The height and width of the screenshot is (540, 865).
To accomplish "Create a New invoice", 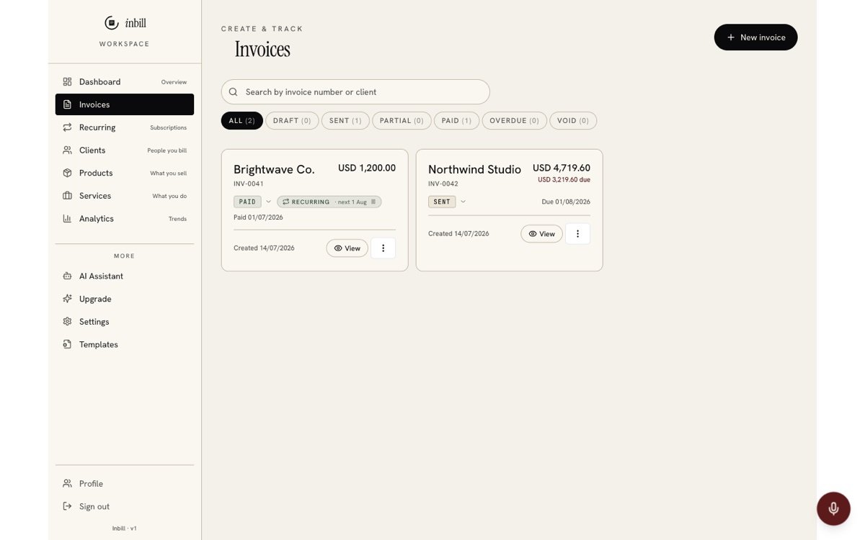I will click(755, 37).
